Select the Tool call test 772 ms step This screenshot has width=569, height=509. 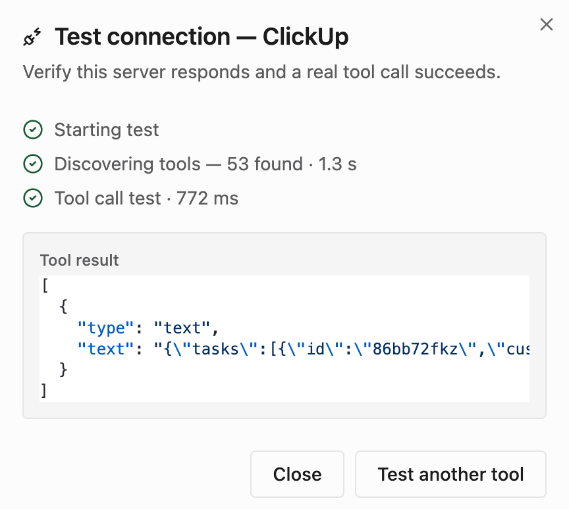coord(146,198)
